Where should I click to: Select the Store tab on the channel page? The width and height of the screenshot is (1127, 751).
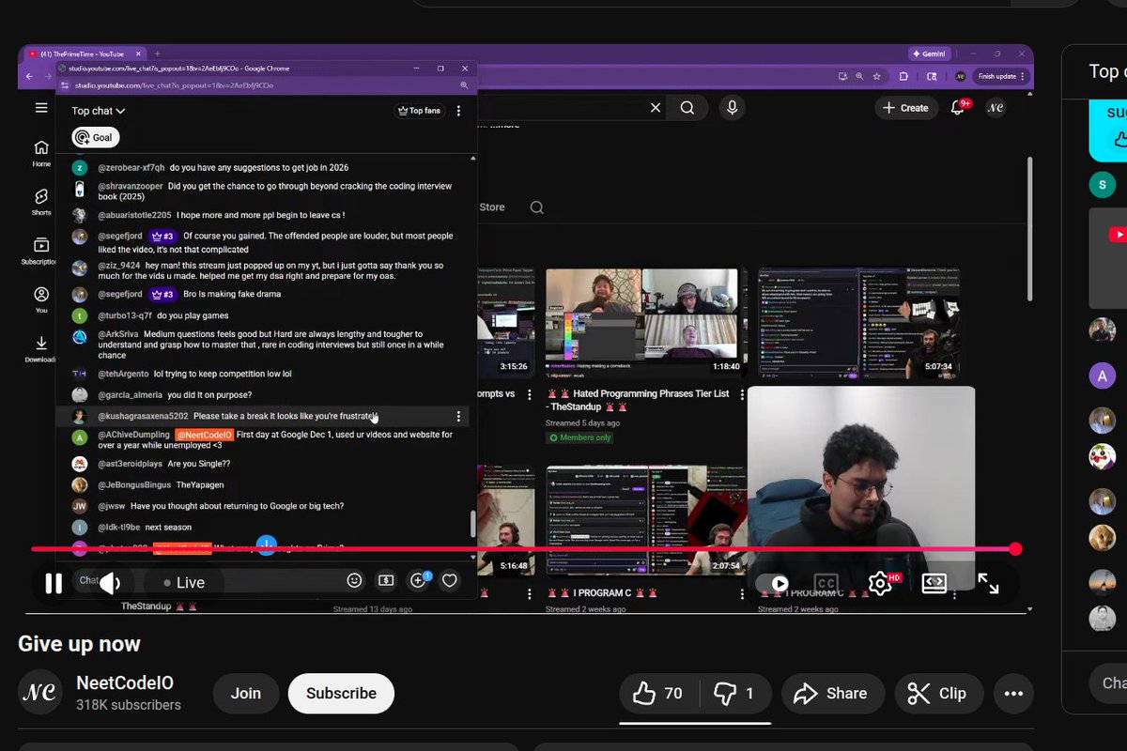click(x=492, y=207)
